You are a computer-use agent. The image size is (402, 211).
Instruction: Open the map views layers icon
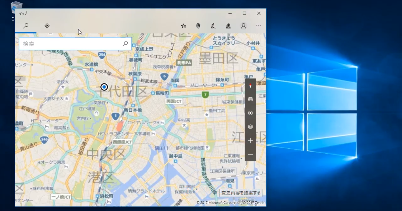250,127
